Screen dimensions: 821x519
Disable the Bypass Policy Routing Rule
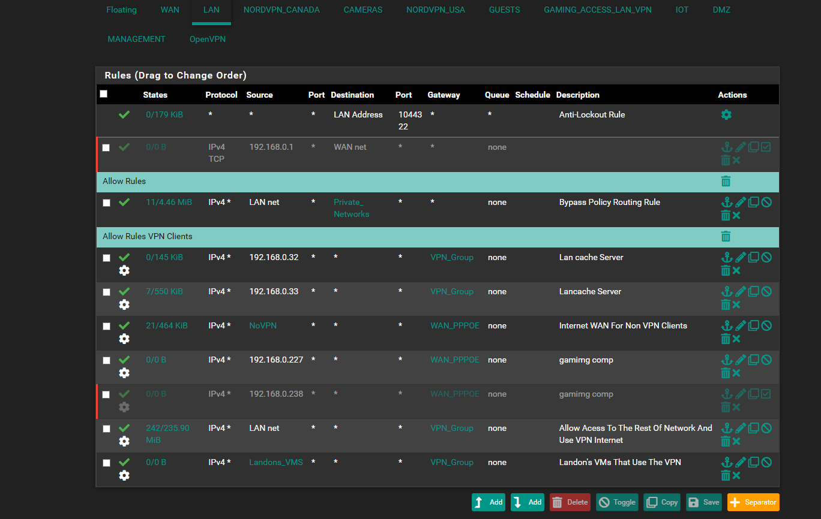click(x=766, y=202)
